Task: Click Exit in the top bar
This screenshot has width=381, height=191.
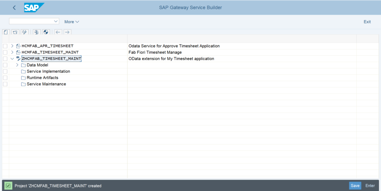Action: (367, 22)
